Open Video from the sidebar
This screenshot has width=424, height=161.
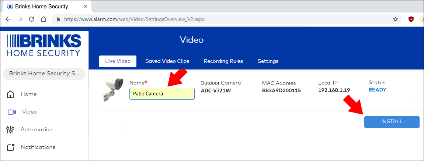(x=29, y=112)
